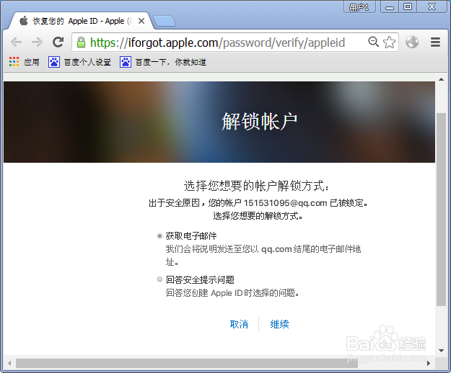This screenshot has width=451, height=373.
Task: Click the globe extension icon
Action: (x=412, y=42)
